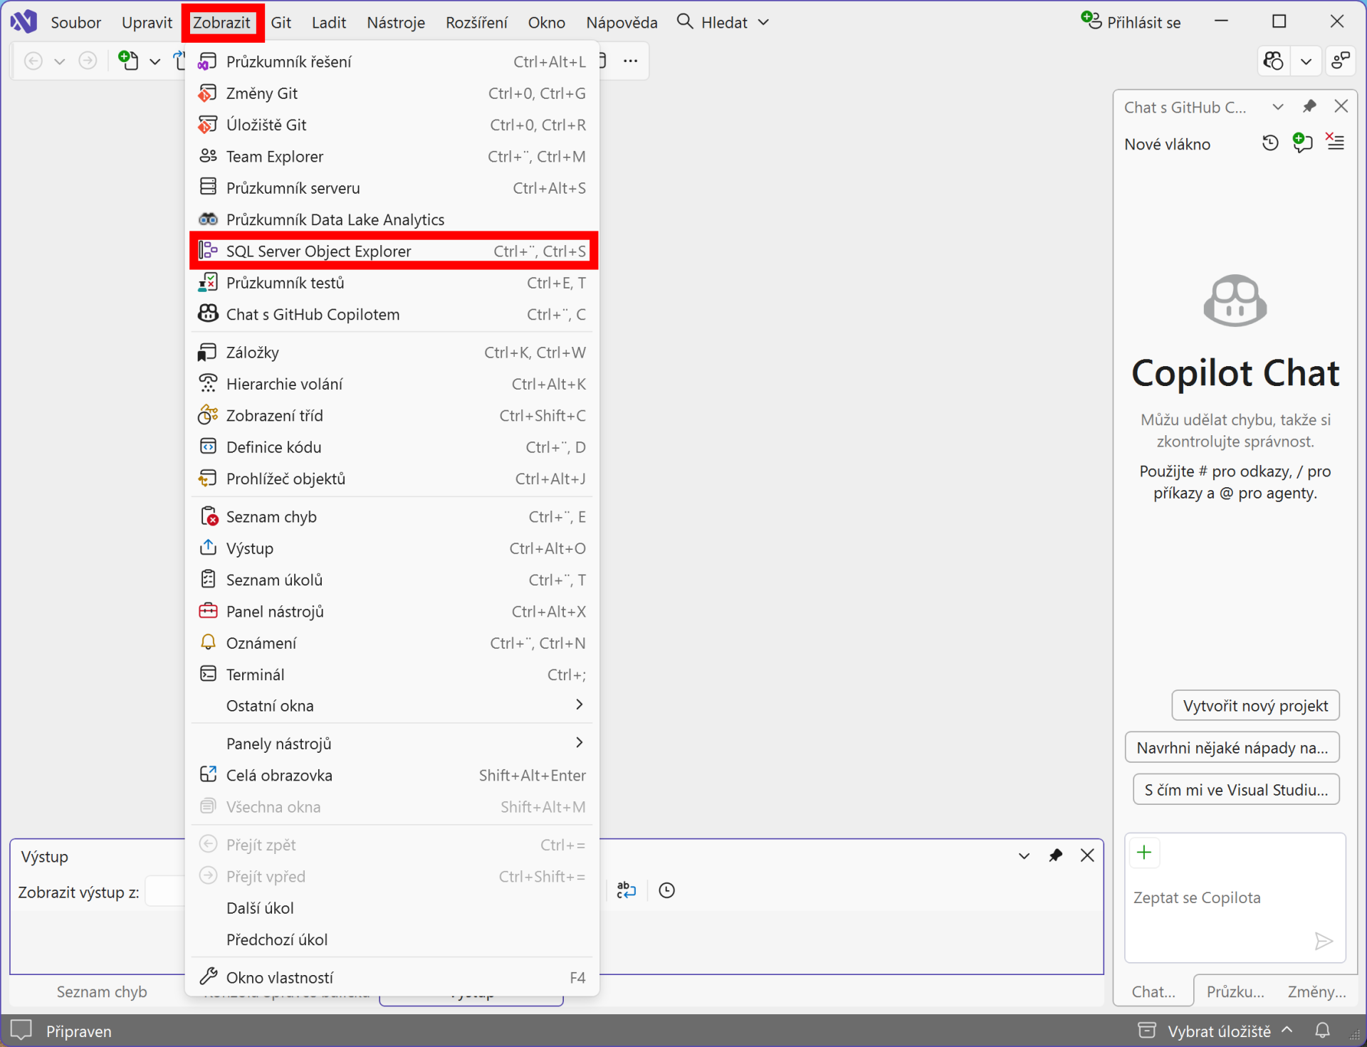The height and width of the screenshot is (1047, 1367).
Task: Click the Zobrazení tříd icon
Action: click(x=208, y=415)
